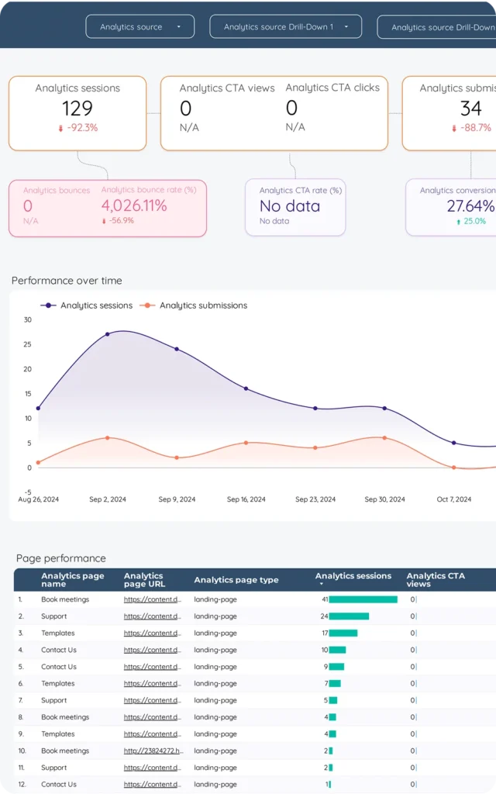This screenshot has height=794, width=496.
Task: Click the Analytics bounces 0 value
Action: [28, 206]
